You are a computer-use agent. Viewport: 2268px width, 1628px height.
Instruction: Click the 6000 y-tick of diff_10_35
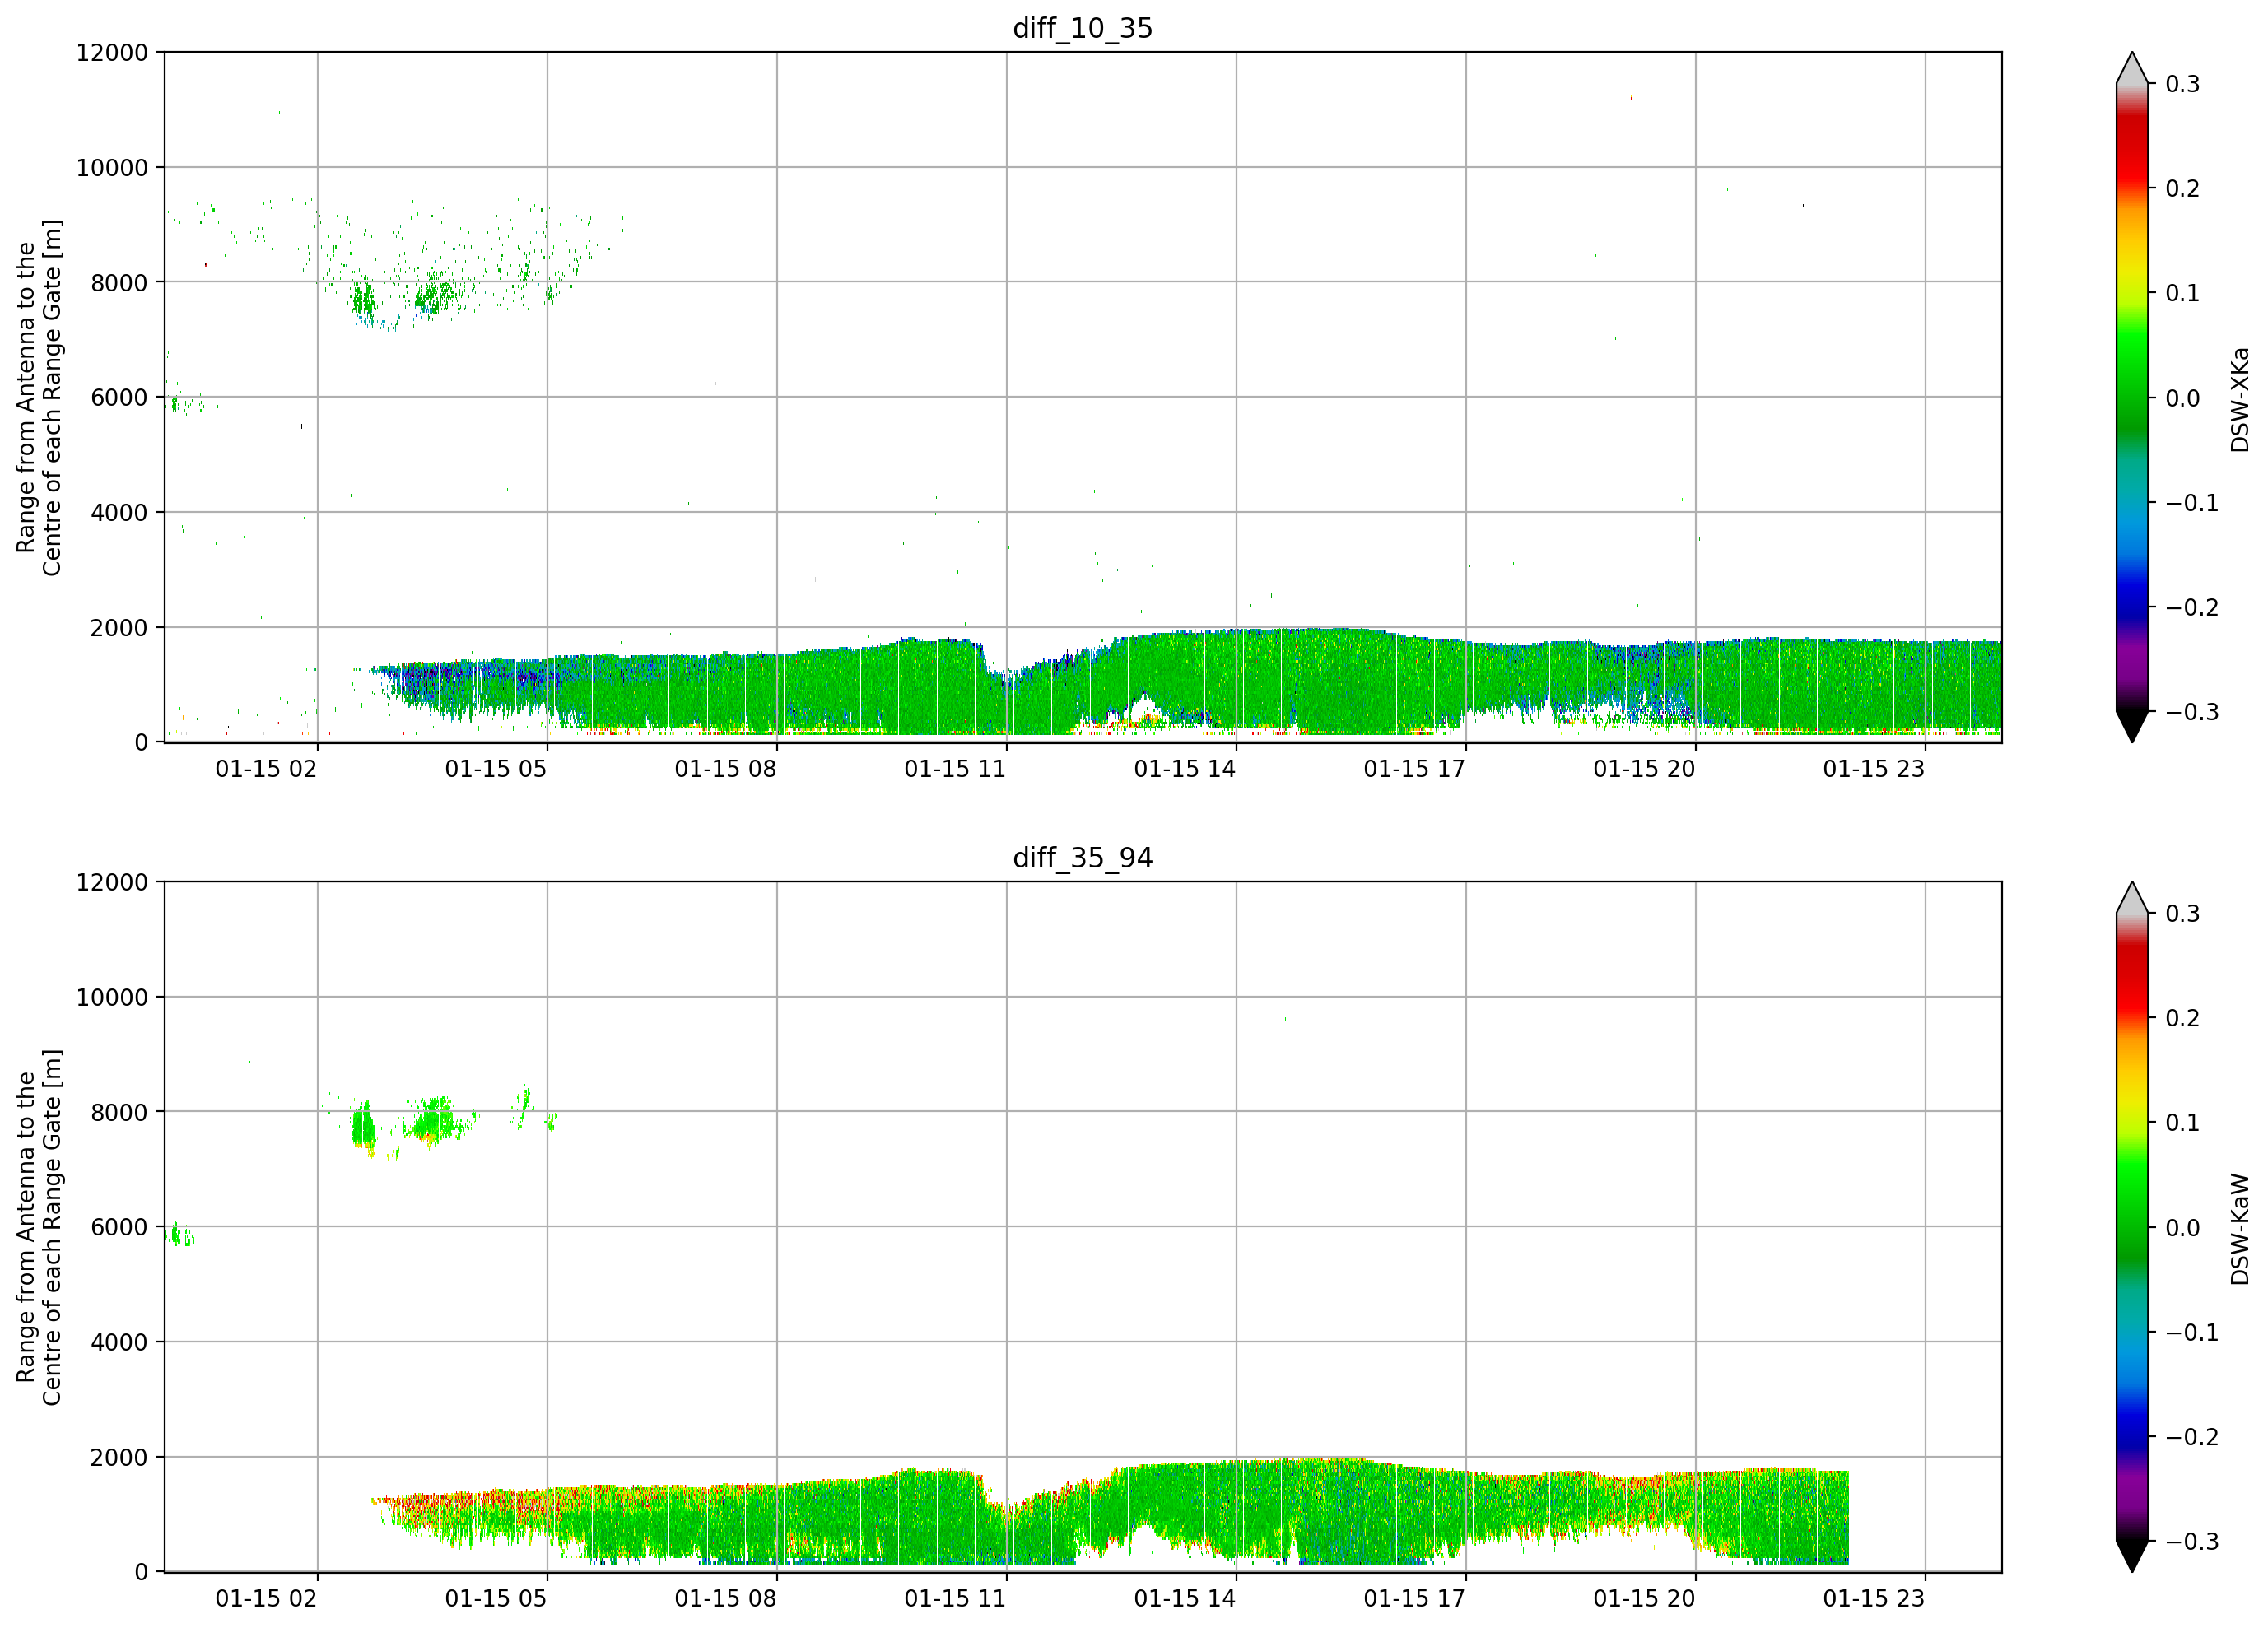click(x=119, y=398)
